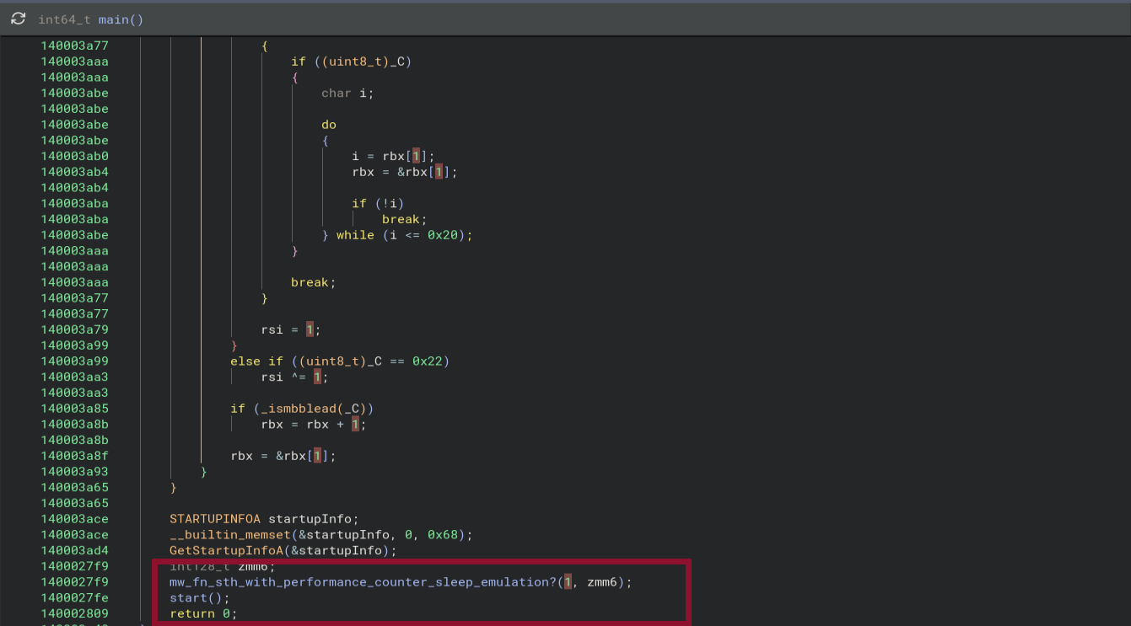
Task: Select address 140003a85
Action: click(74, 409)
